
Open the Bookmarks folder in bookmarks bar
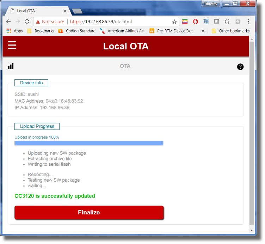(x=41, y=31)
